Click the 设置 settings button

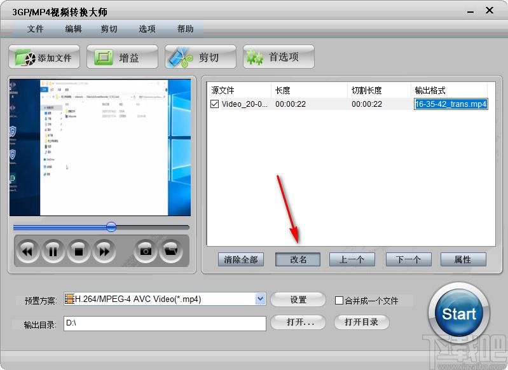pyautogui.click(x=298, y=299)
